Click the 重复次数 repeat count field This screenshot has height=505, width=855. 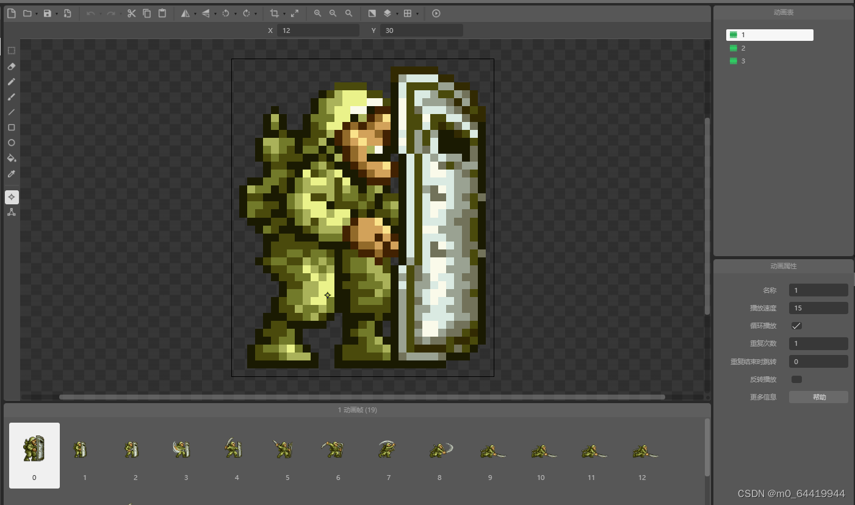[818, 343]
